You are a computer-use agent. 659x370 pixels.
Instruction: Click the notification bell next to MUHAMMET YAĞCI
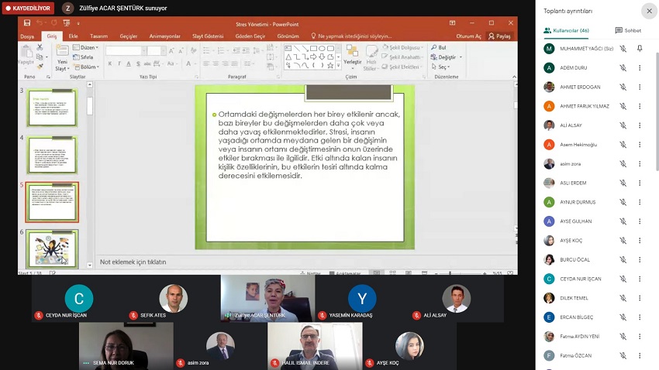click(640, 48)
